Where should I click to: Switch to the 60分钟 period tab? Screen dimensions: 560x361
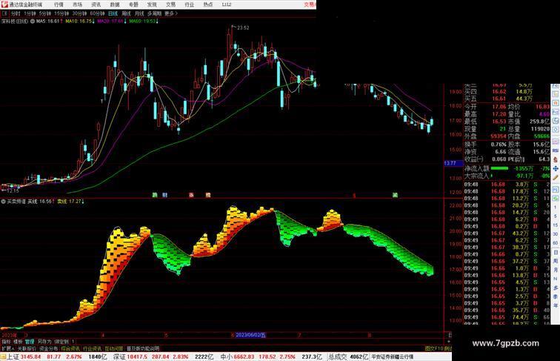97,13
